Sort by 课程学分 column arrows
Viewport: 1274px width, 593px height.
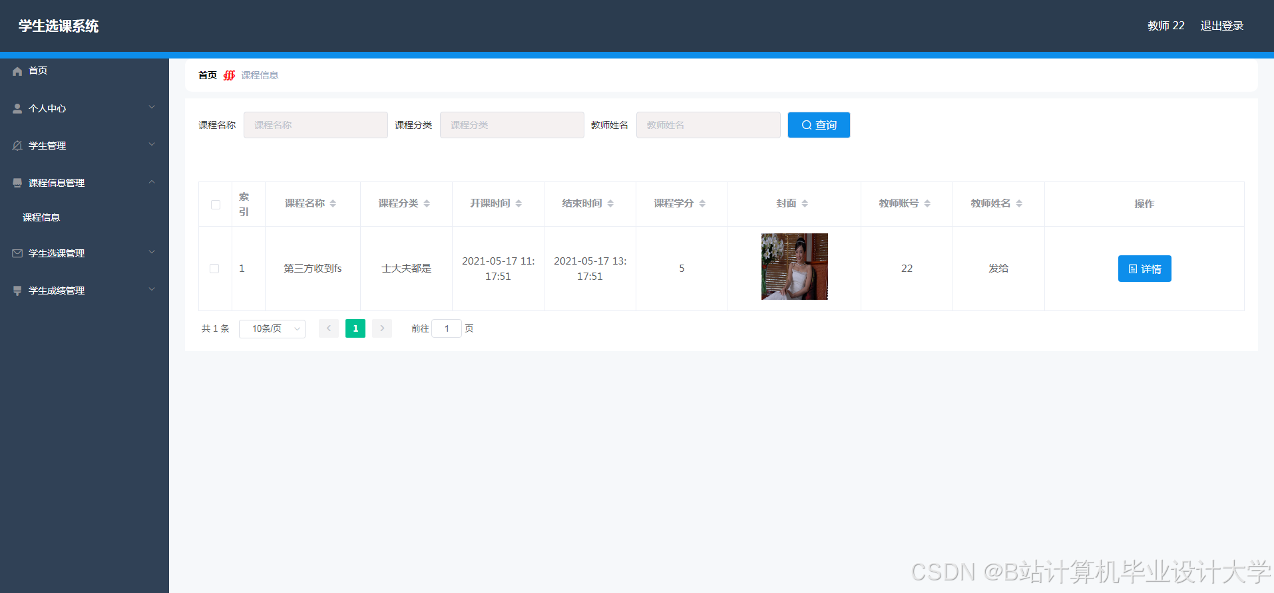pos(702,203)
